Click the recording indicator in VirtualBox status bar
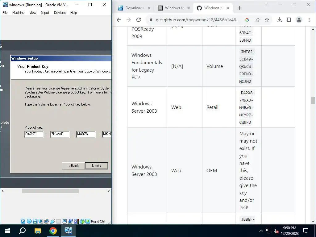This screenshot has height=237, width=316. pos(70,221)
